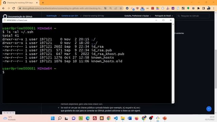Click the 'Check for existing SSH key' breadcrumb

tap(94, 16)
